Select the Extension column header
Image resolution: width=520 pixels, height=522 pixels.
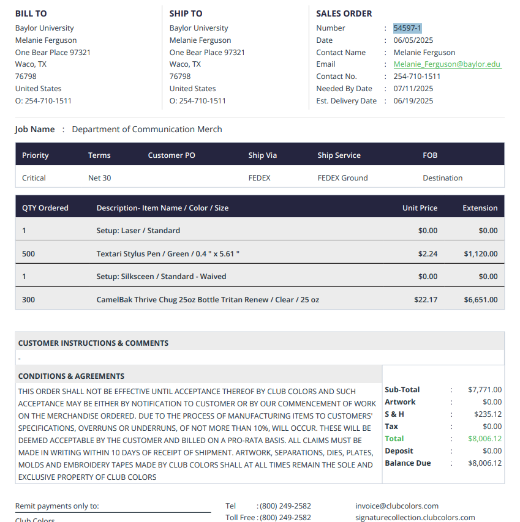pos(480,207)
